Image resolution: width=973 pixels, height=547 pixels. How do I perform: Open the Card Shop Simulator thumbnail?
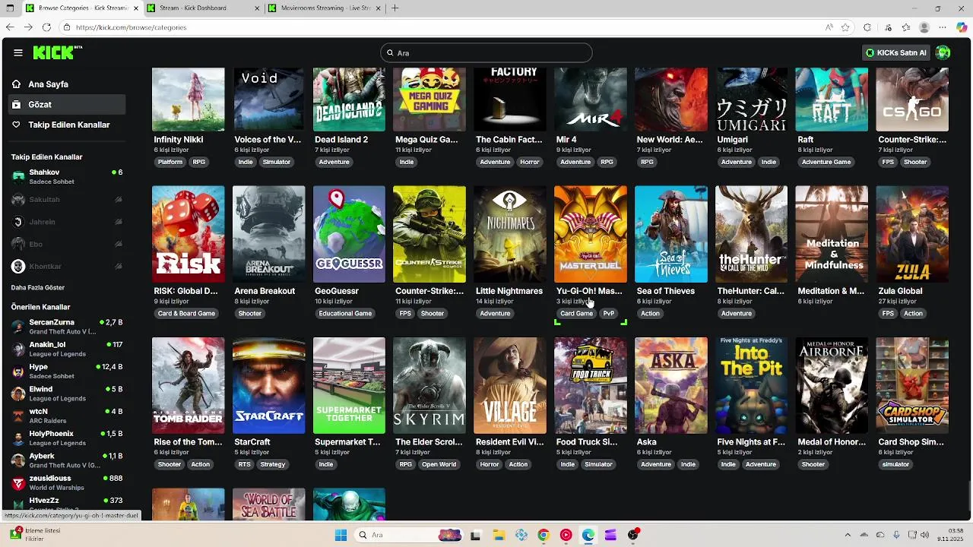[912, 385]
